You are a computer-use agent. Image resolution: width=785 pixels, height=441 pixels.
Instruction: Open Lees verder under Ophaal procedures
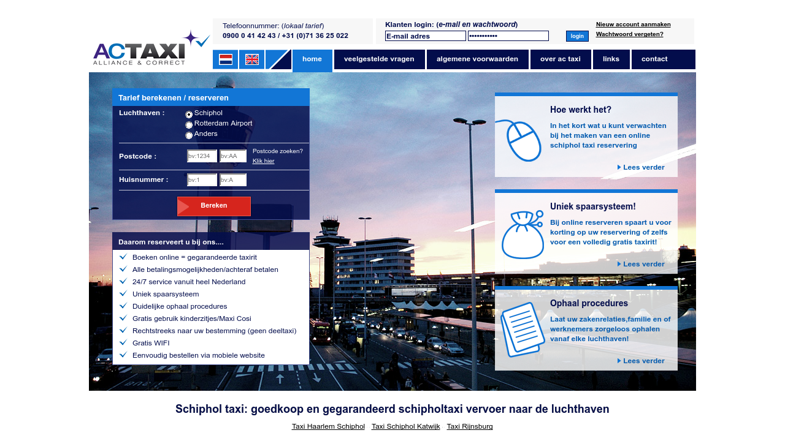tap(643, 361)
